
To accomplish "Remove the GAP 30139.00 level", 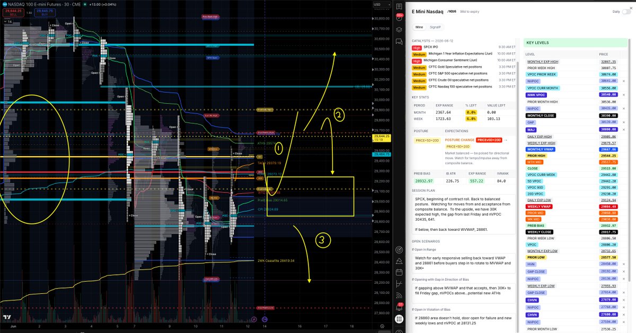I will [623, 122].
